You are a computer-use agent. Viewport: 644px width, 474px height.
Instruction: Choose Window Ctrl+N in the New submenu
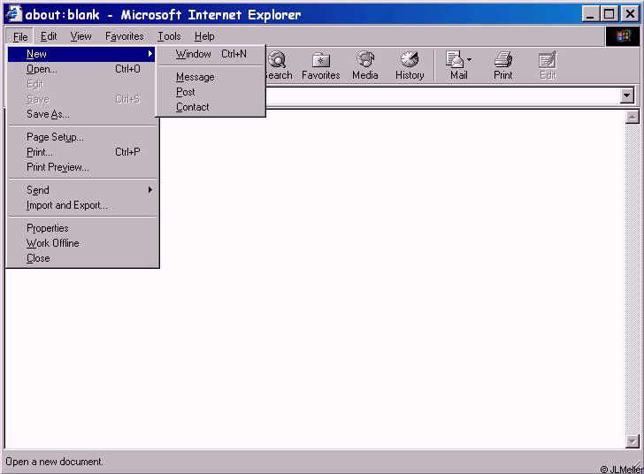[x=211, y=54]
